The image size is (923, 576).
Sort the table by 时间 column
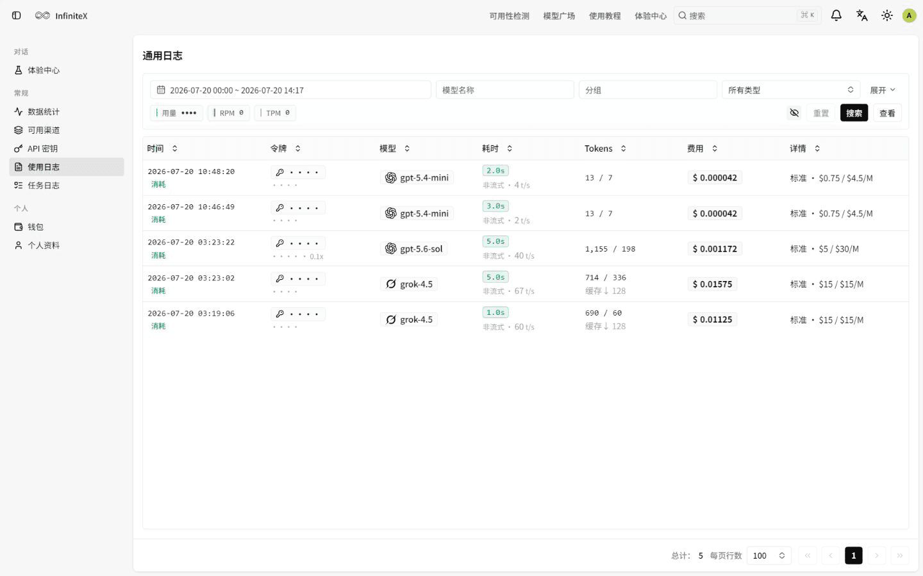point(162,148)
